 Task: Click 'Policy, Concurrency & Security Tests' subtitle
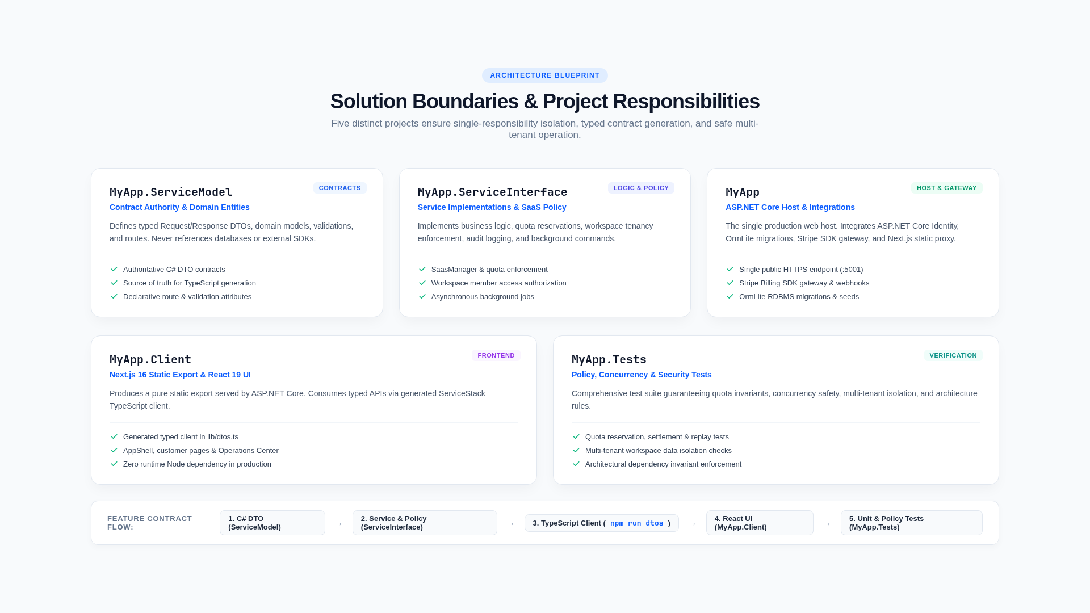(642, 375)
